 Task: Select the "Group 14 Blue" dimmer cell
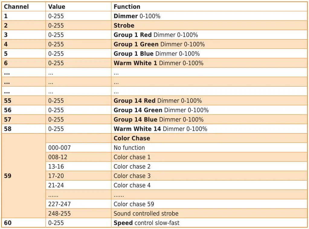(159, 119)
